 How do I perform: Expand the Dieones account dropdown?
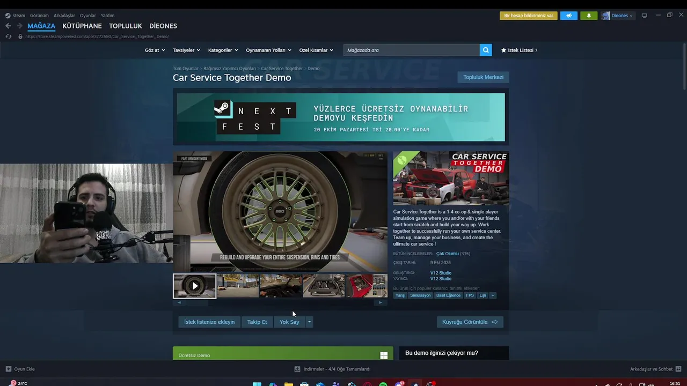click(622, 16)
